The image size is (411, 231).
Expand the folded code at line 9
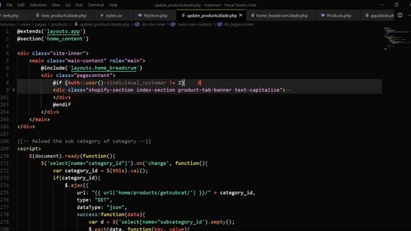[x=13, y=90]
